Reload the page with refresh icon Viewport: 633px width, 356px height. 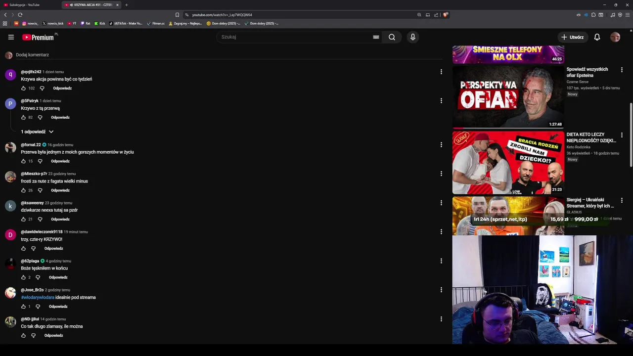[x=20, y=15]
